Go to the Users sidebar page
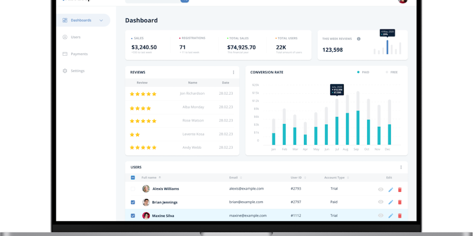Image resolution: width=473 pixels, height=236 pixels. click(75, 37)
